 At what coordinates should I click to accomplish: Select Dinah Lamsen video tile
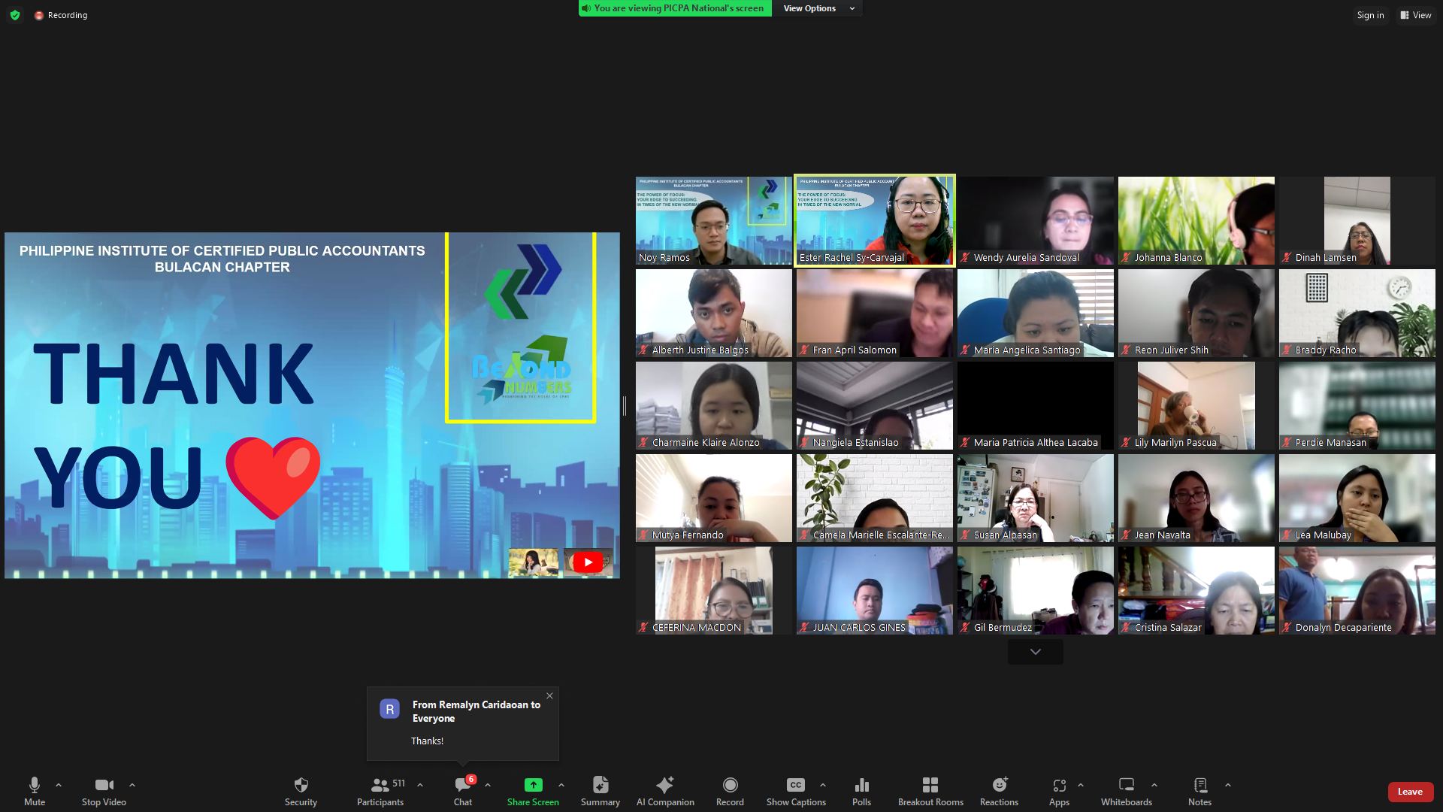click(1357, 221)
